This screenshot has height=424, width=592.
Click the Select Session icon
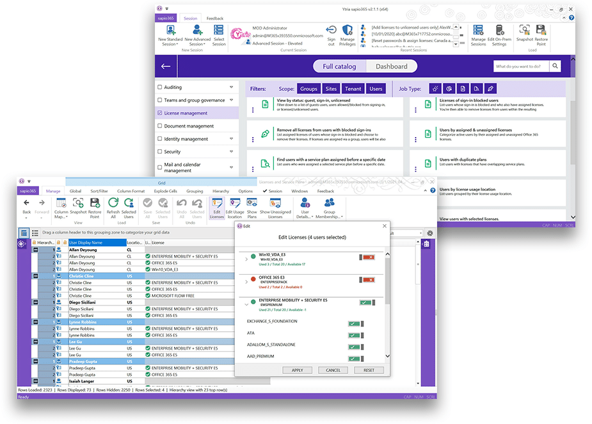tap(219, 30)
